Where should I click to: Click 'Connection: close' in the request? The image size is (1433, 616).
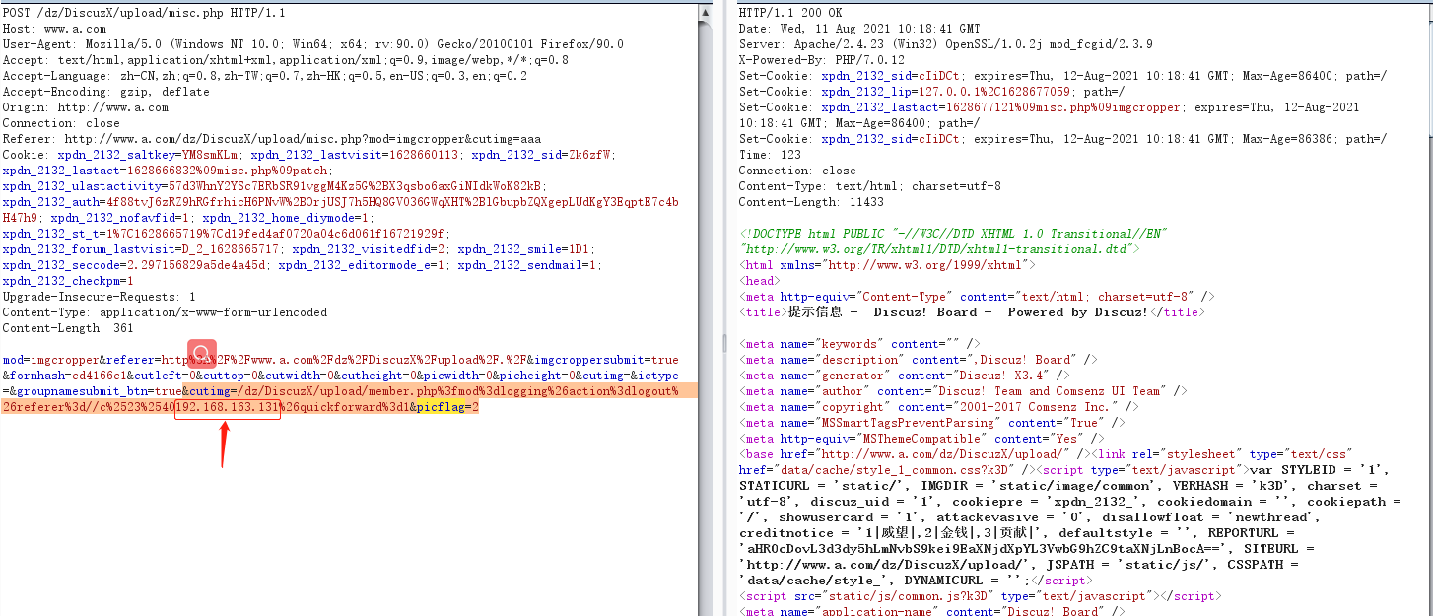pos(61,123)
